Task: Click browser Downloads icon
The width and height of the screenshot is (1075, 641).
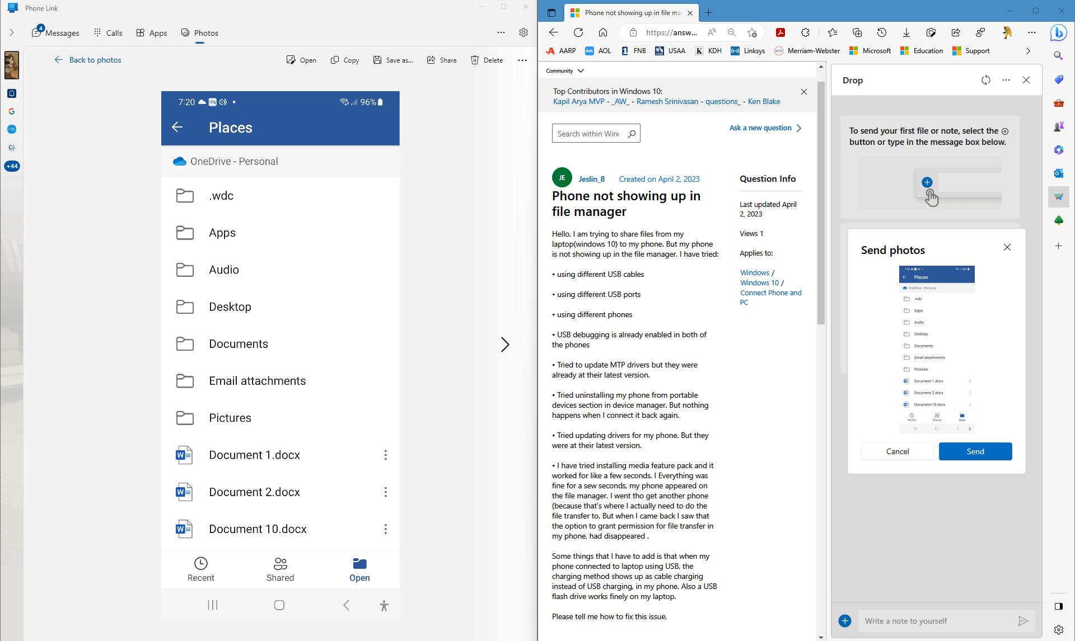Action: point(906,32)
